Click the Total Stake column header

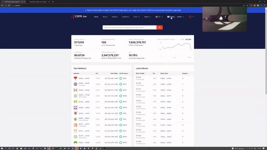tap(114, 73)
